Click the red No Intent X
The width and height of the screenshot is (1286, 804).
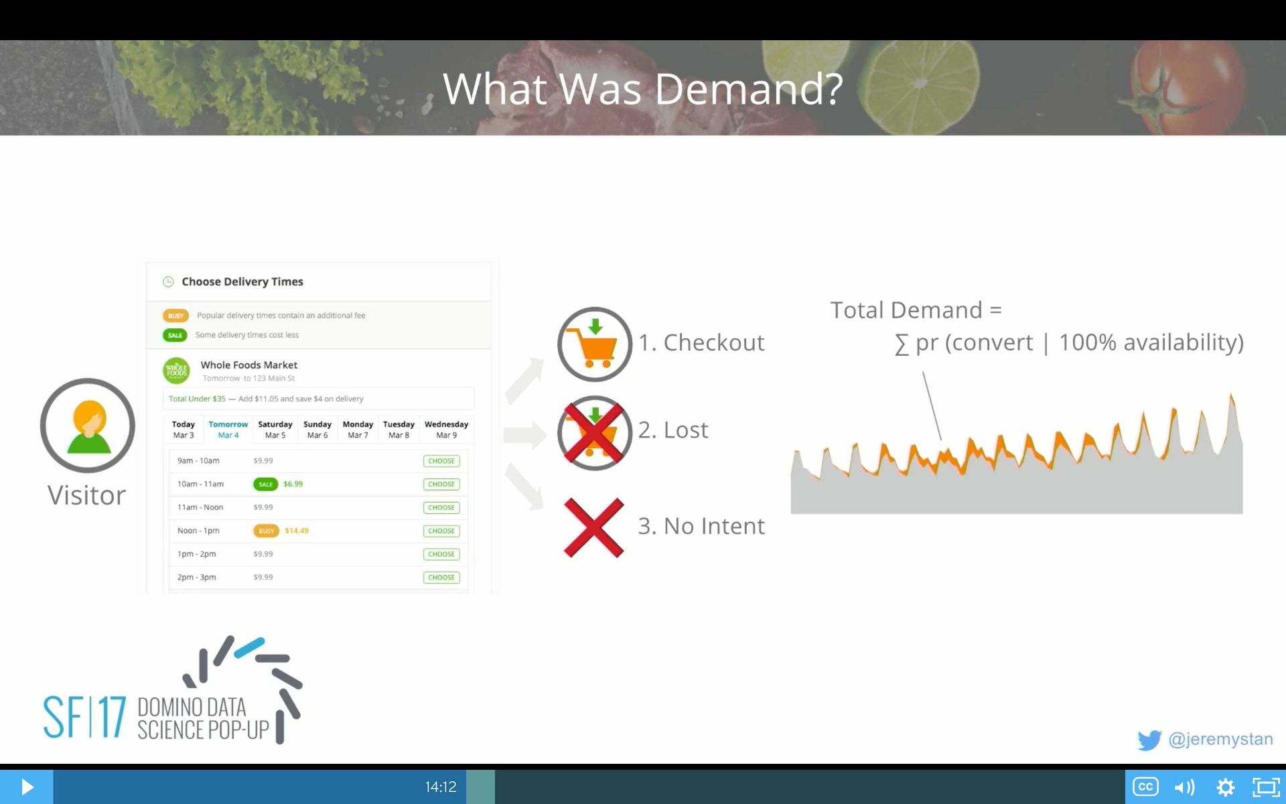tap(593, 527)
